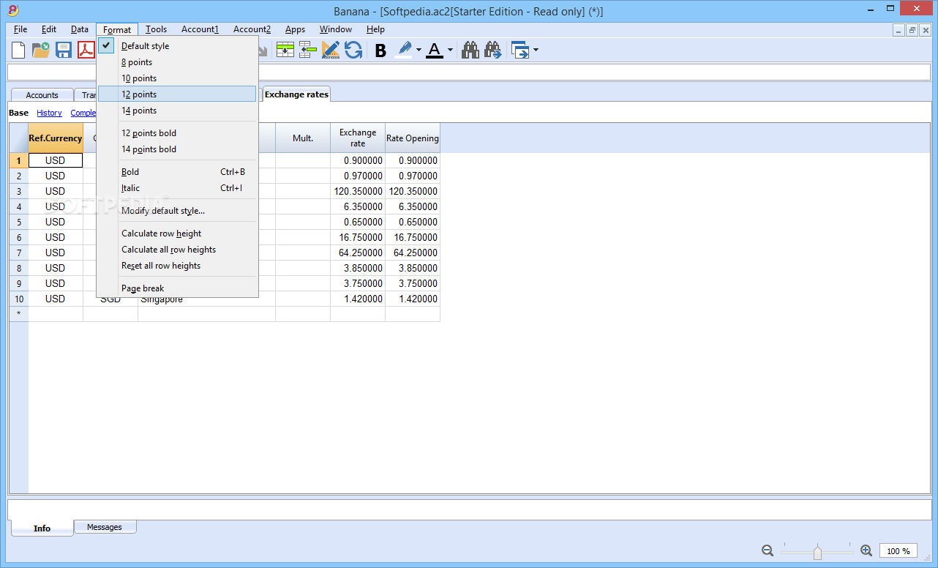Choose 10 points font size
This screenshot has height=568, width=938.
pyautogui.click(x=178, y=78)
